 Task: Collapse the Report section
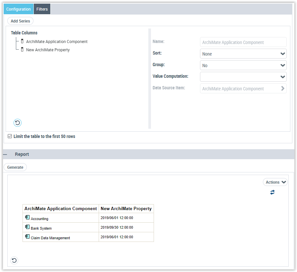(5, 155)
